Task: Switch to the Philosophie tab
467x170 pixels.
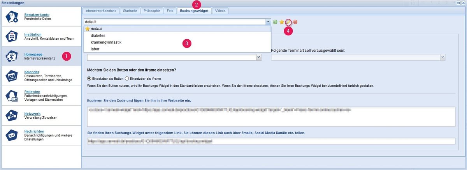Action: [151, 11]
